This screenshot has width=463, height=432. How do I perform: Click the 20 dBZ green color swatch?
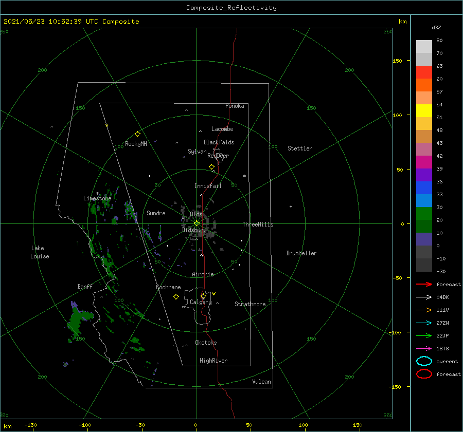(424, 214)
